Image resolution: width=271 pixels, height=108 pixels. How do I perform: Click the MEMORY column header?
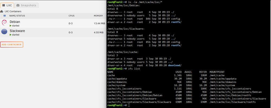point(99,16)
